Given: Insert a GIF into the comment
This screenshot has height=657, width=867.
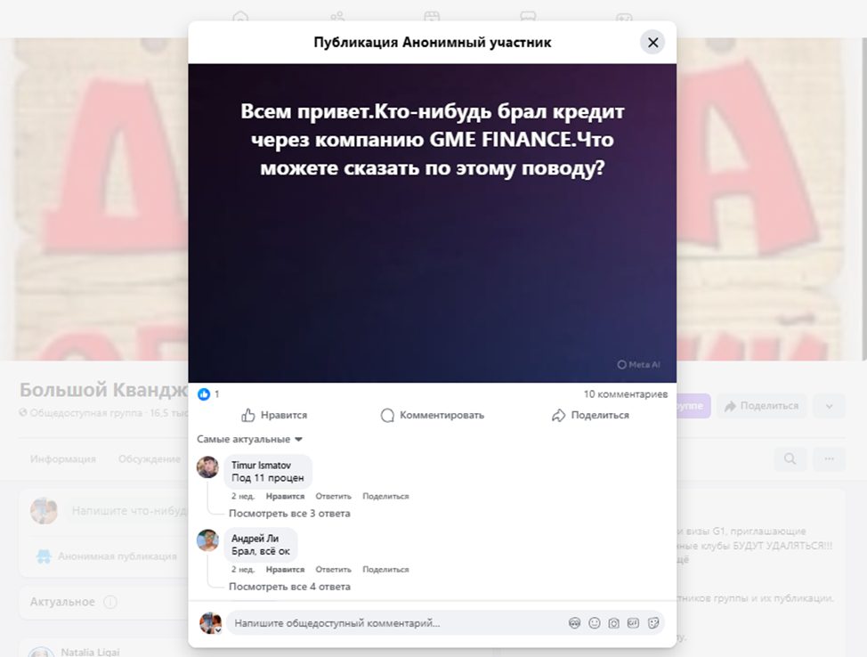Looking at the screenshot, I should (x=632, y=623).
